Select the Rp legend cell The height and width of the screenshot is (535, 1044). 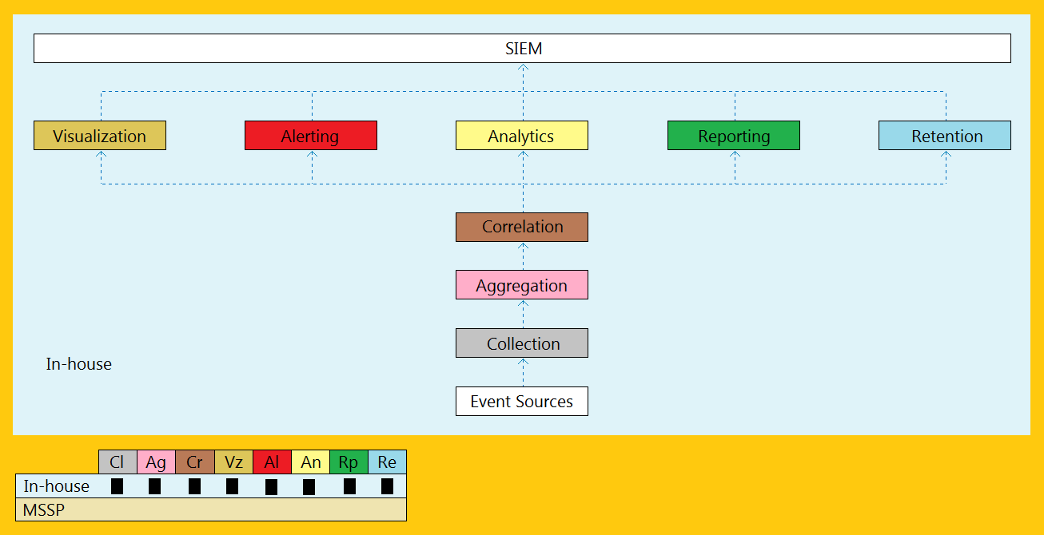point(349,462)
